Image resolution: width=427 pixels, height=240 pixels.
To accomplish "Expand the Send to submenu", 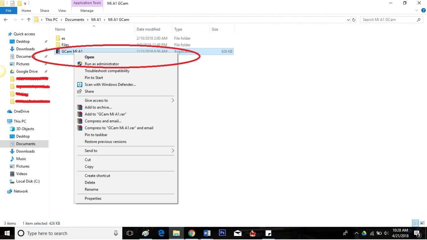I will 173,151.
